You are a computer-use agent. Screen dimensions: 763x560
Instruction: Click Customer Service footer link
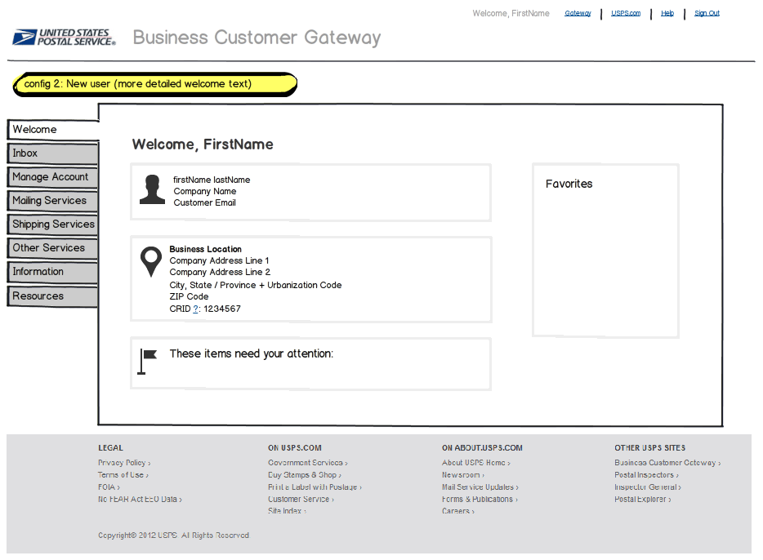click(x=301, y=500)
